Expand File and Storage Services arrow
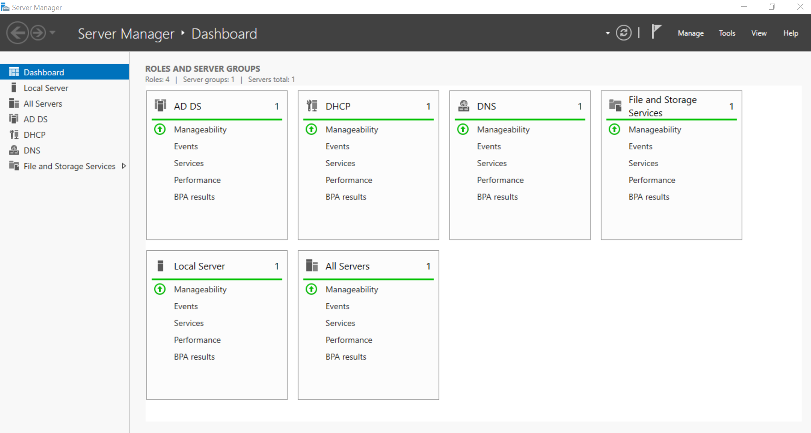The width and height of the screenshot is (811, 433). point(124,166)
